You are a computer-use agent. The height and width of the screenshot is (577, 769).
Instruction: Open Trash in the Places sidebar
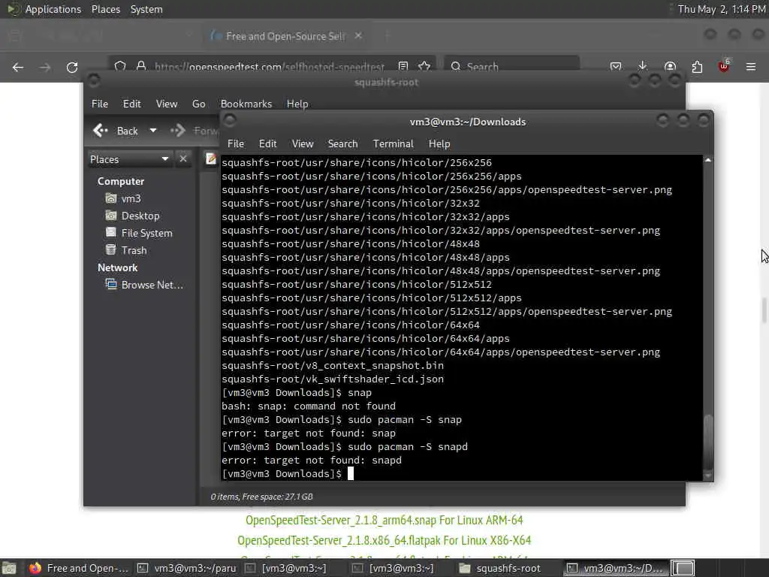(126, 250)
